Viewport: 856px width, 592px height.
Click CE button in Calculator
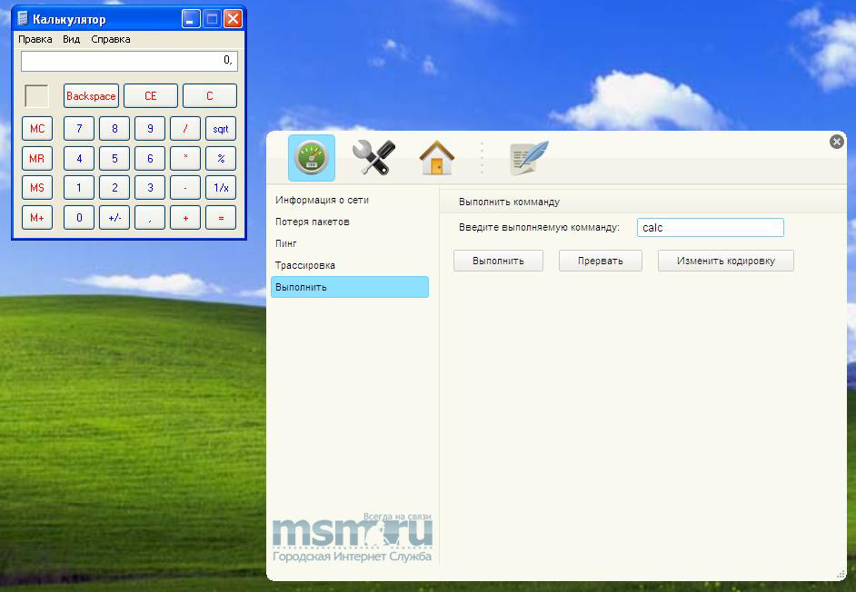pos(151,96)
